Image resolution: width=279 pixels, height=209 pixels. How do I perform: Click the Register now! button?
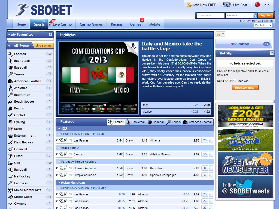coord(245,88)
